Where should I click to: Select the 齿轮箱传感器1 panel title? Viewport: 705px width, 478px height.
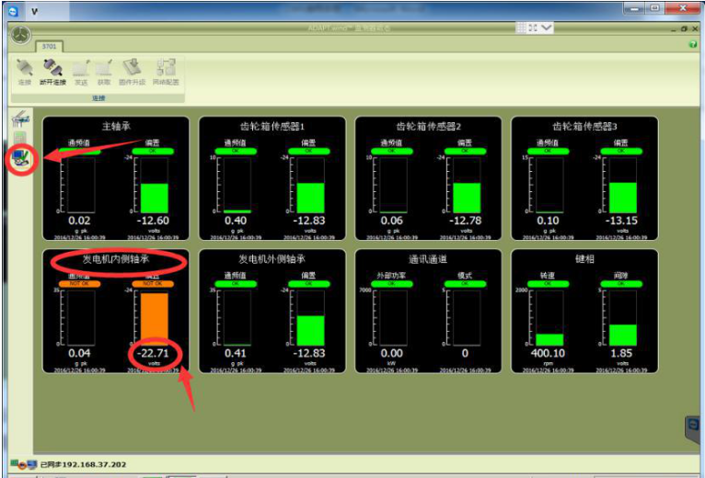click(272, 126)
